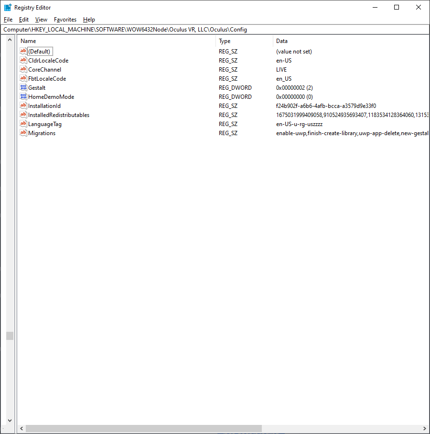Click the string icon beside InstallationId
This screenshot has width=430, height=434.
[x=23, y=106]
